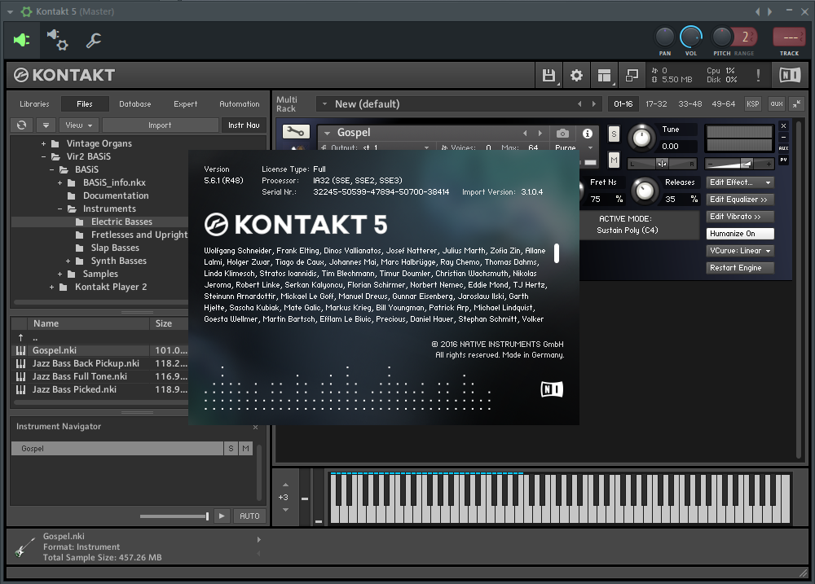Open the instrument edit wrench button

[296, 132]
